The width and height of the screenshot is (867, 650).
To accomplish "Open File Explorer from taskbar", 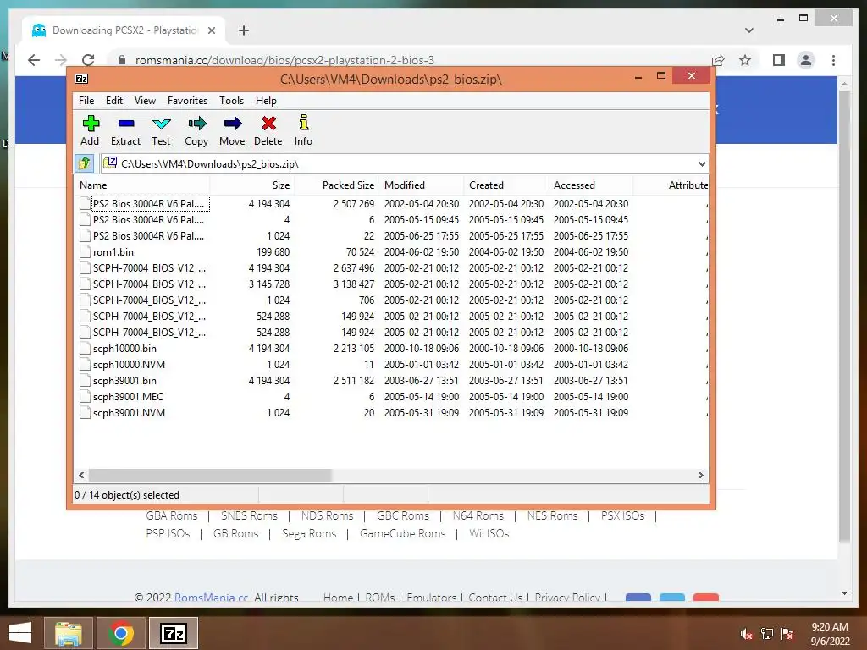I will [x=69, y=633].
